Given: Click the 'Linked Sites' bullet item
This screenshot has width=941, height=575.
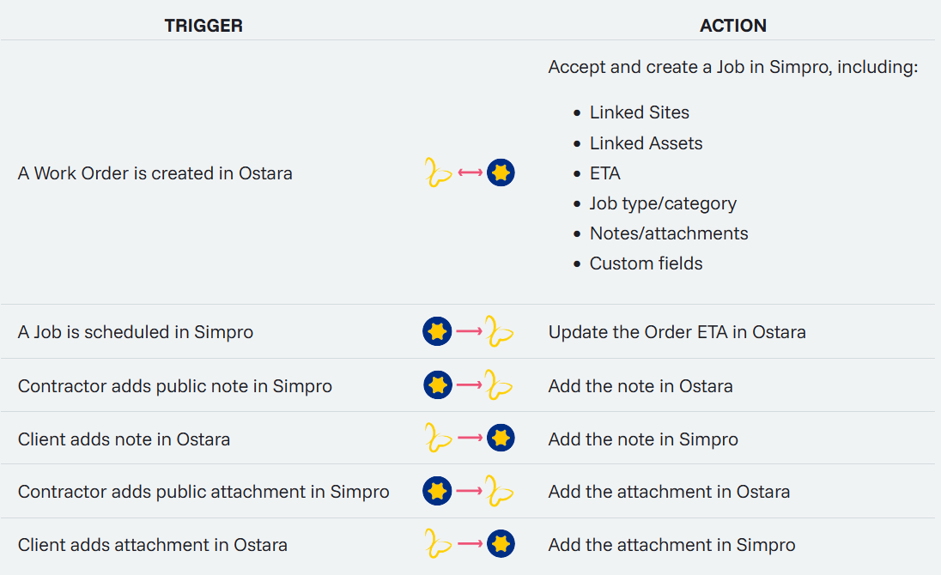Looking at the screenshot, I should (x=639, y=112).
